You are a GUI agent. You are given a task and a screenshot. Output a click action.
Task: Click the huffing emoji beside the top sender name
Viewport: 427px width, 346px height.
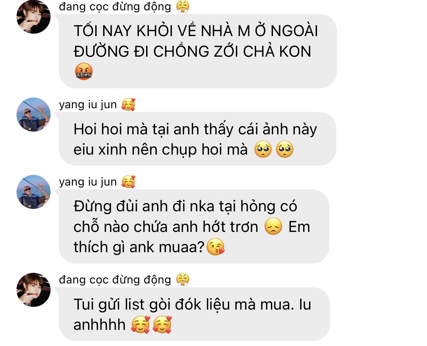(x=183, y=7)
